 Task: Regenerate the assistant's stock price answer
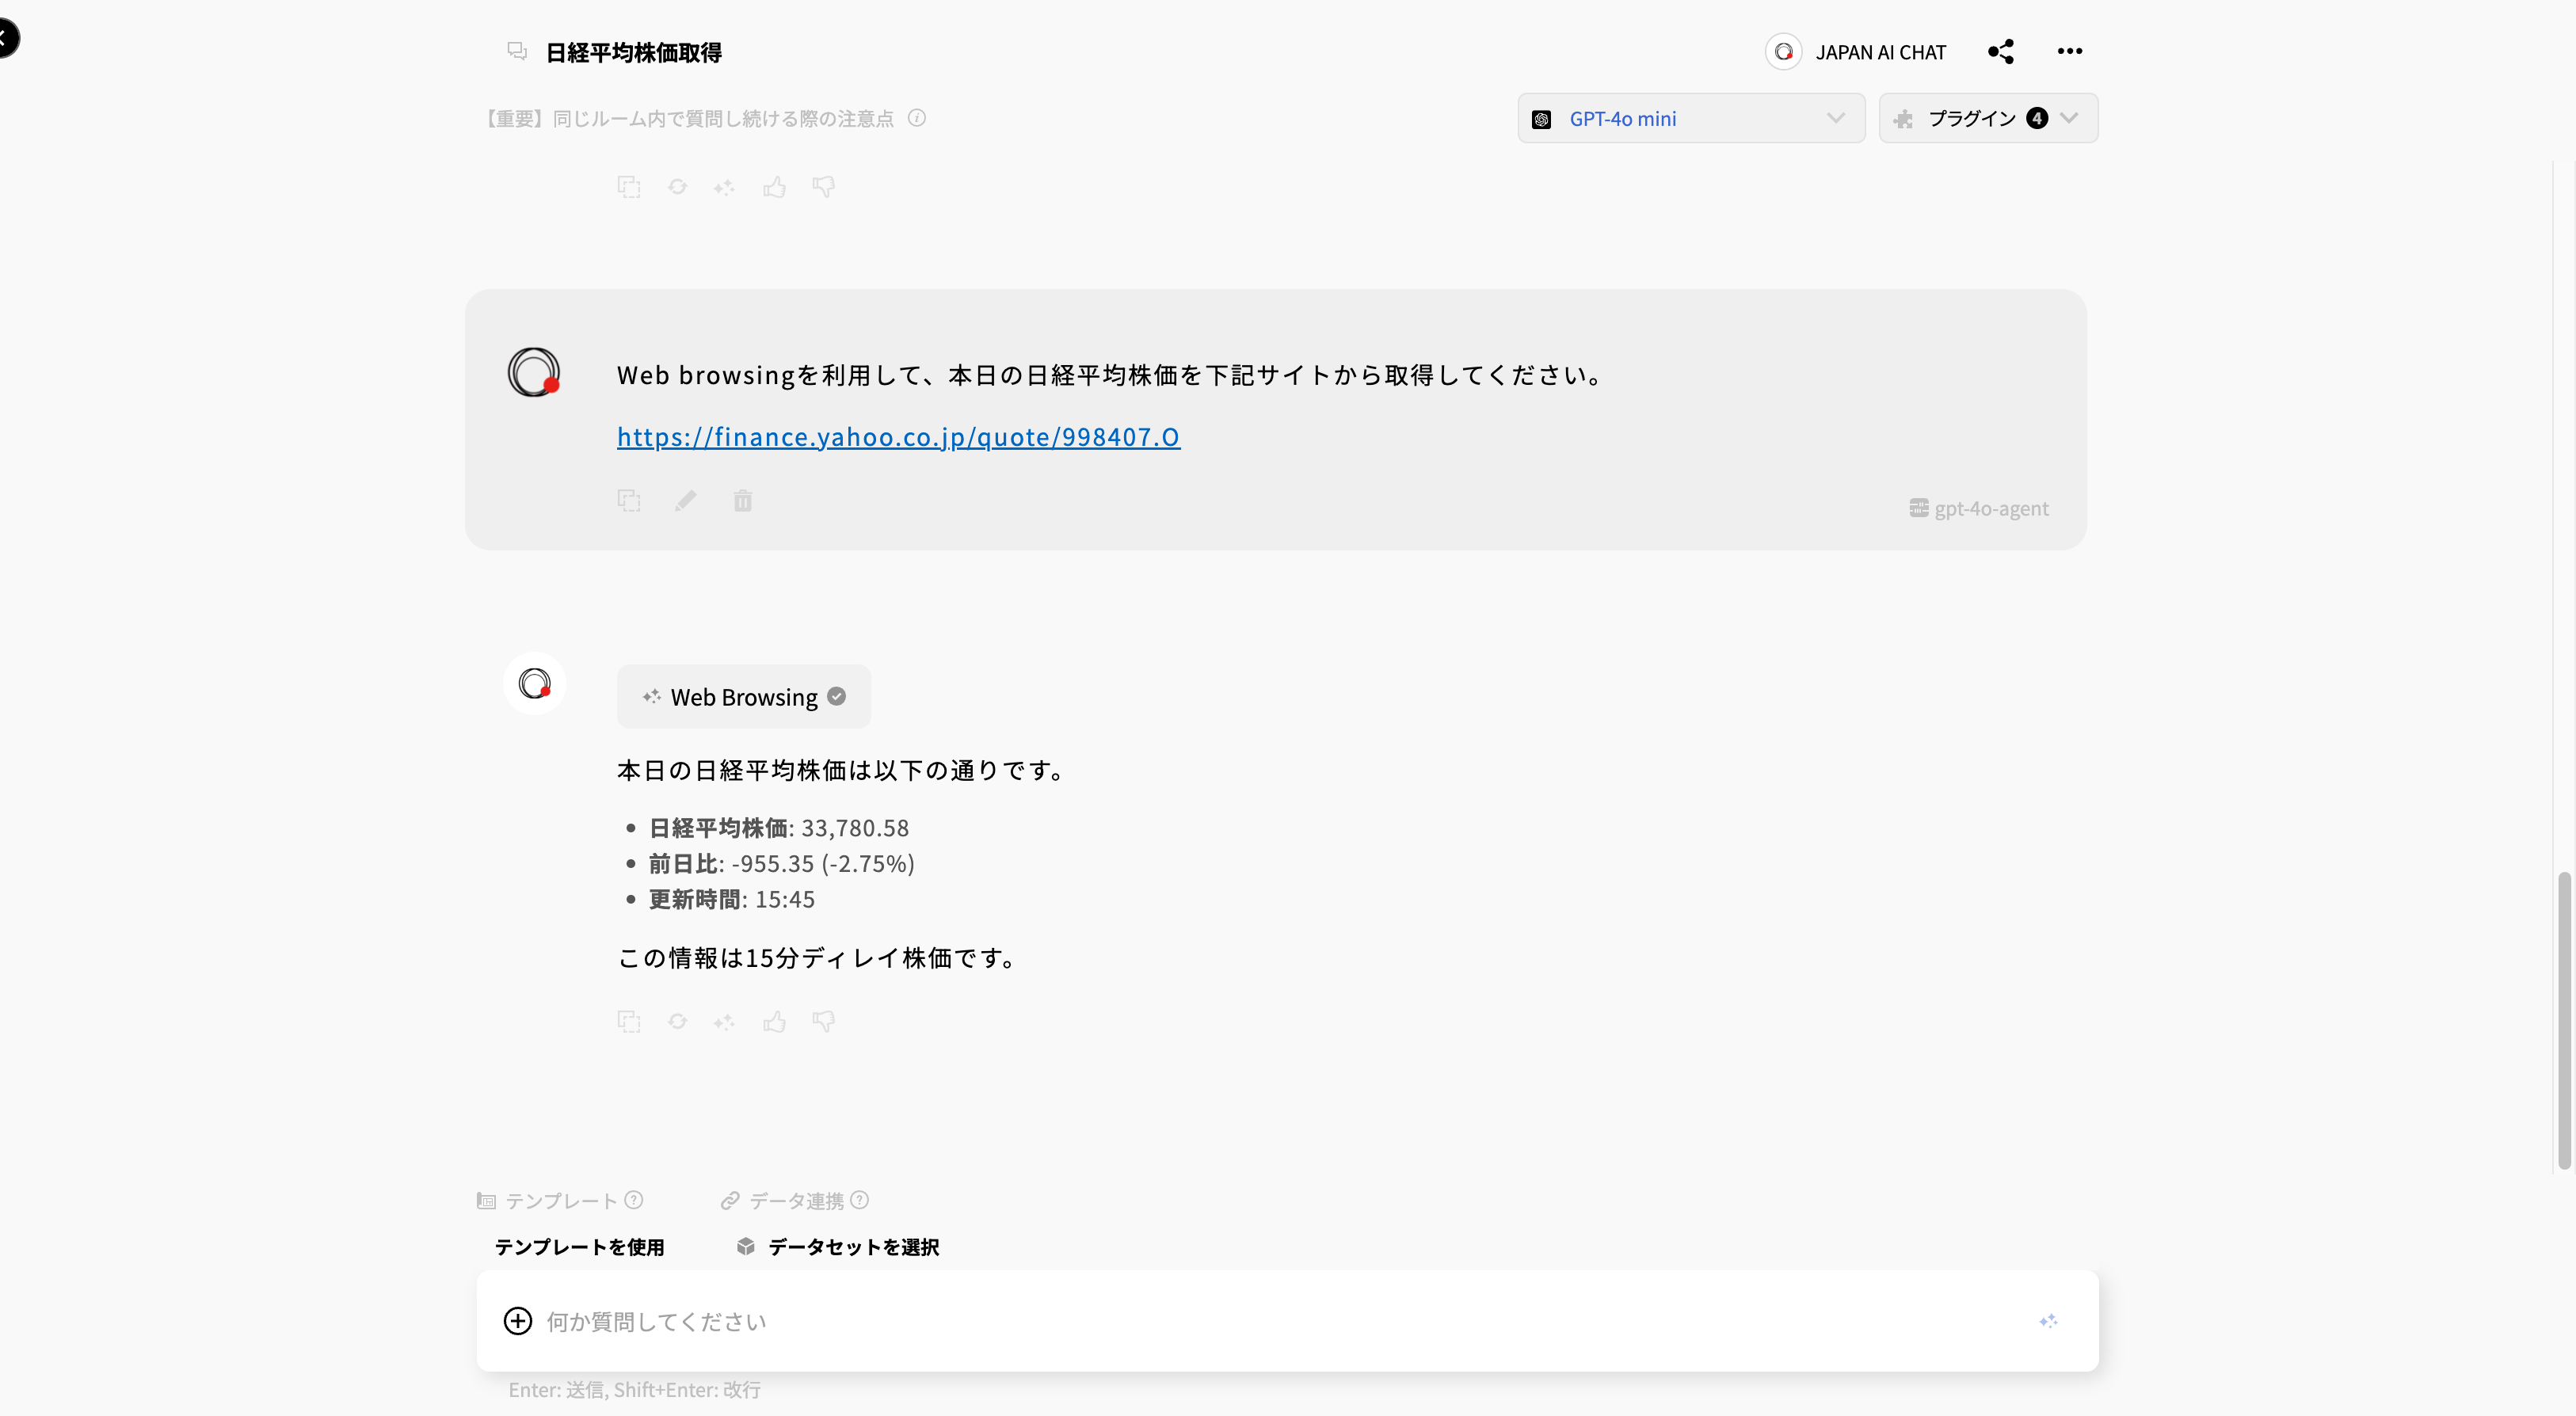pos(677,1021)
